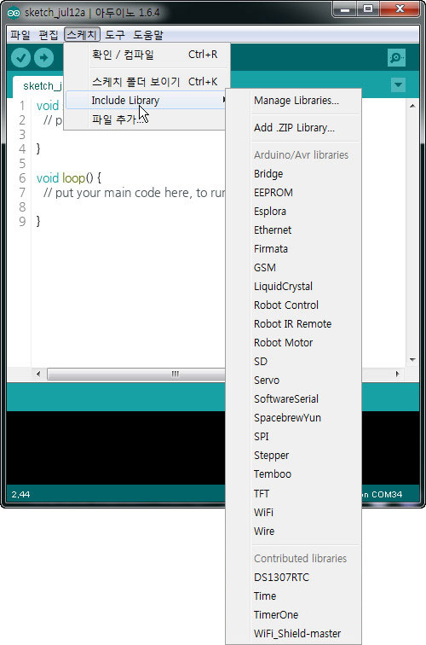Click the vertical scrollbar down arrow
Viewport: 426px width, 645px height.
[x=412, y=360]
